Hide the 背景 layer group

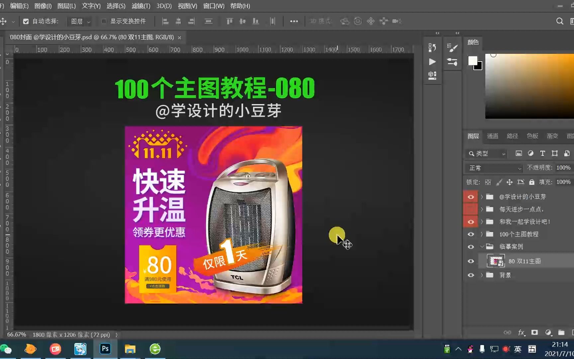471,275
